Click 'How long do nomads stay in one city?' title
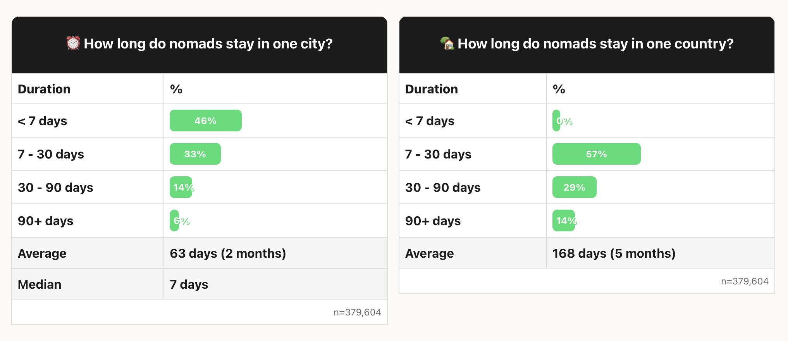 point(208,44)
